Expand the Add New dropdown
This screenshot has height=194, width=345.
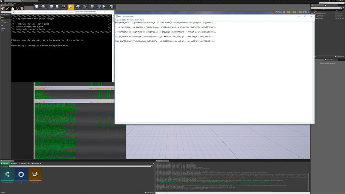coord(6,163)
